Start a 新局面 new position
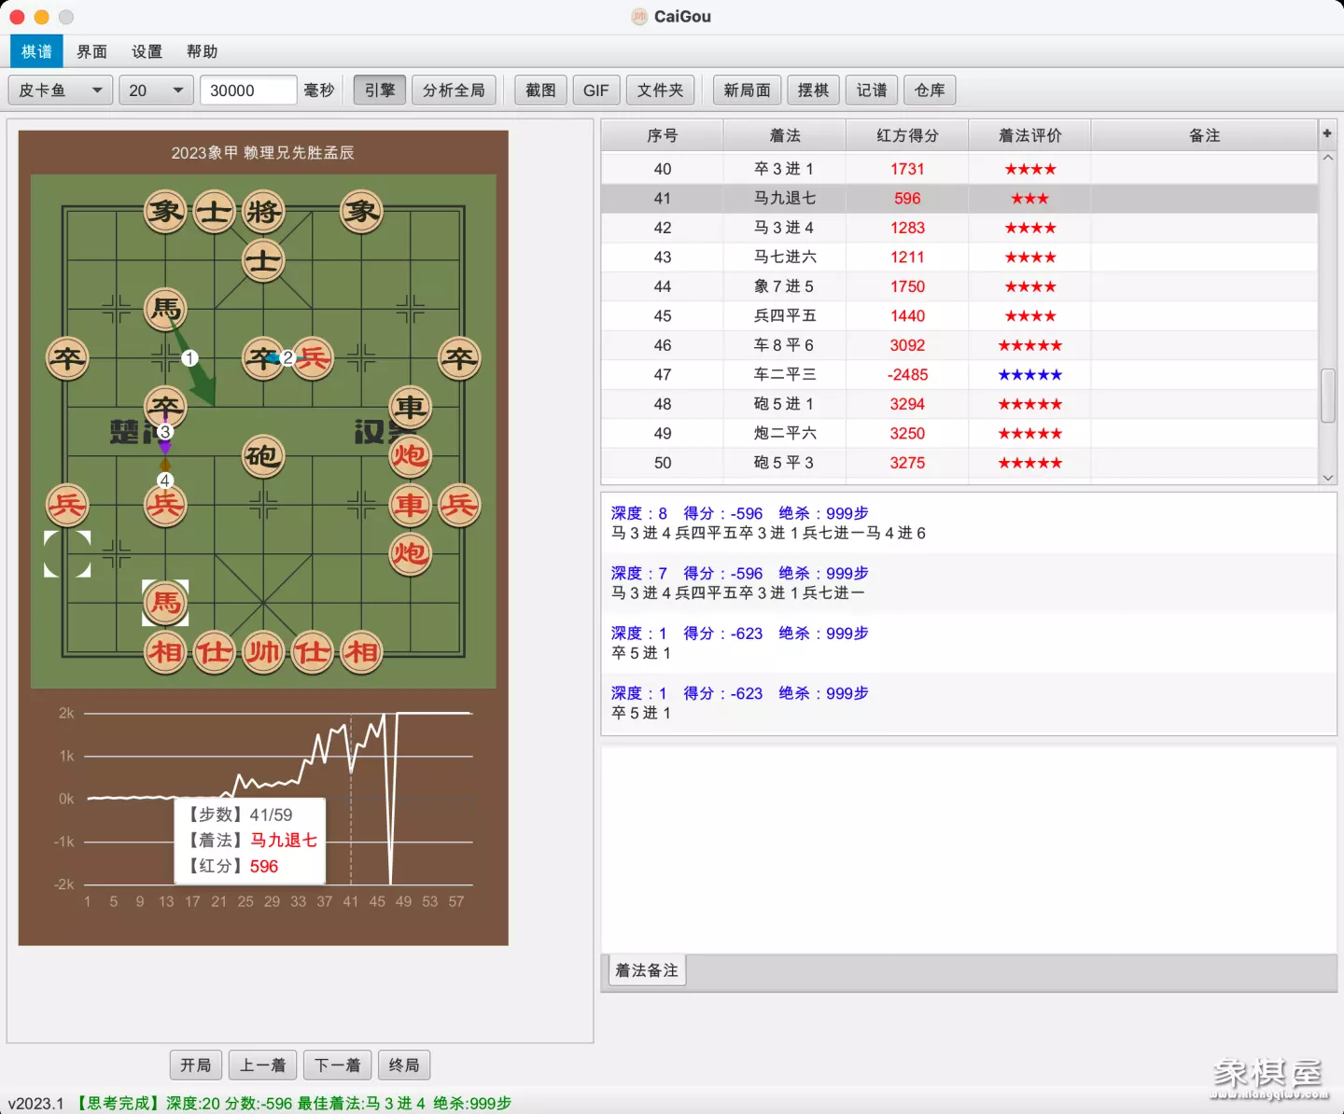Image resolution: width=1344 pixels, height=1114 pixels. 747,91
